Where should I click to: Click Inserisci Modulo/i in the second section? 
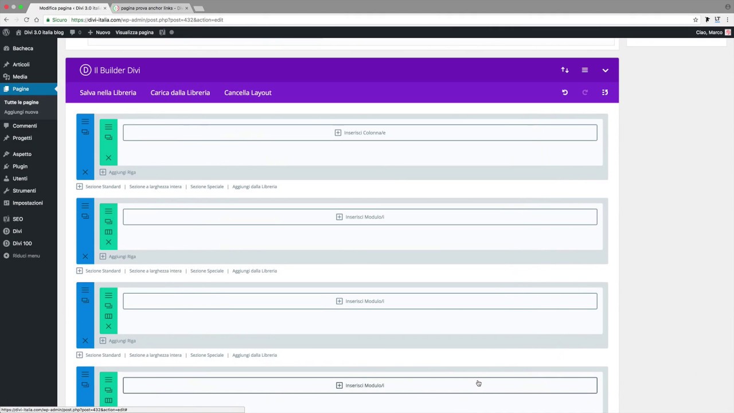360,217
